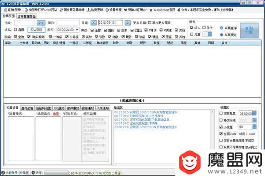Go to next date with > button

[x=128, y=23]
